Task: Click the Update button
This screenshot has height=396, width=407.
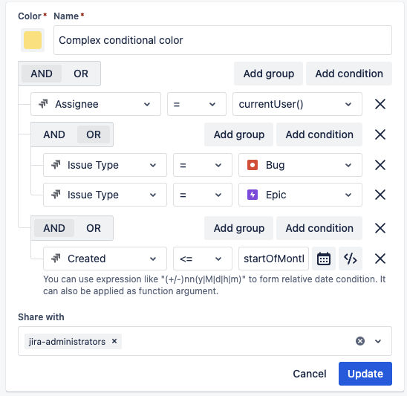Action: (365, 374)
